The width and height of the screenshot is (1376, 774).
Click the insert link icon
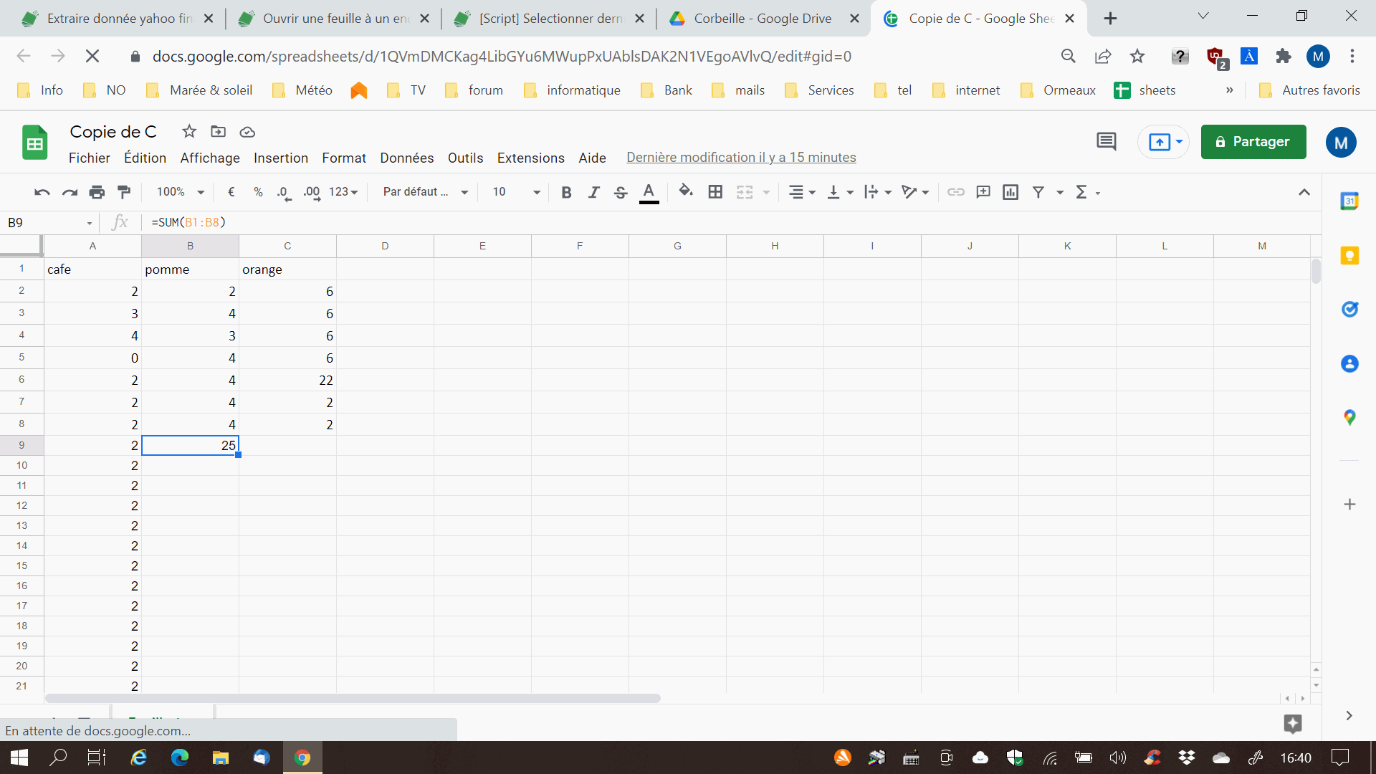(x=955, y=192)
